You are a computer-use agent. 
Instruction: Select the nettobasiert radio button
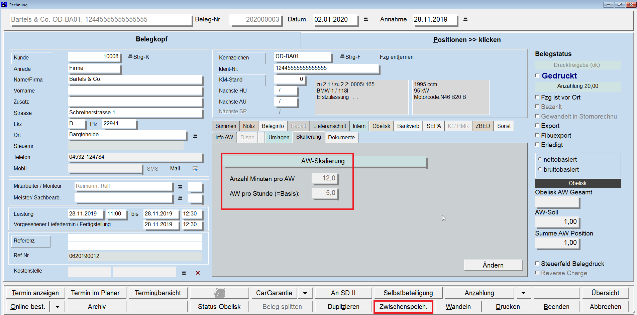pos(540,159)
